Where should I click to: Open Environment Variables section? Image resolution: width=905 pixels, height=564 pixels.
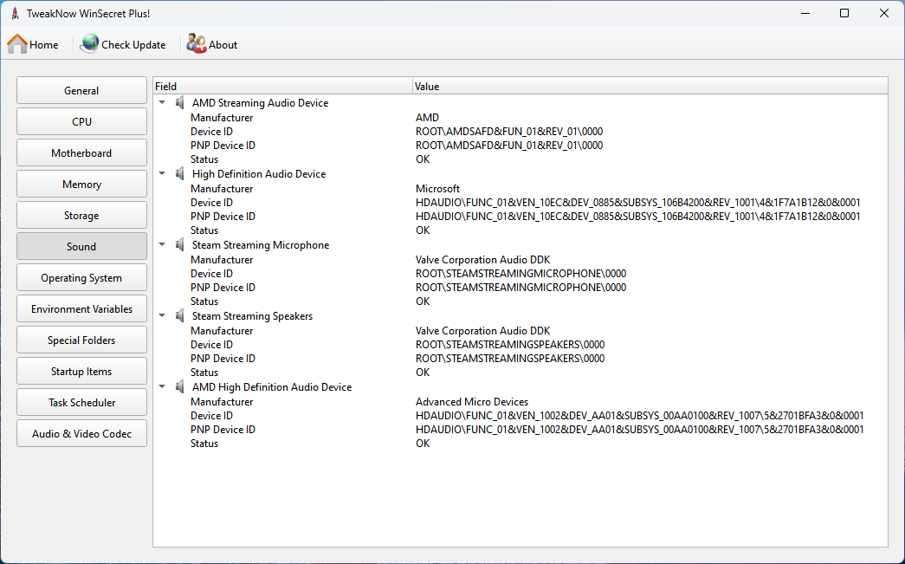coord(81,308)
